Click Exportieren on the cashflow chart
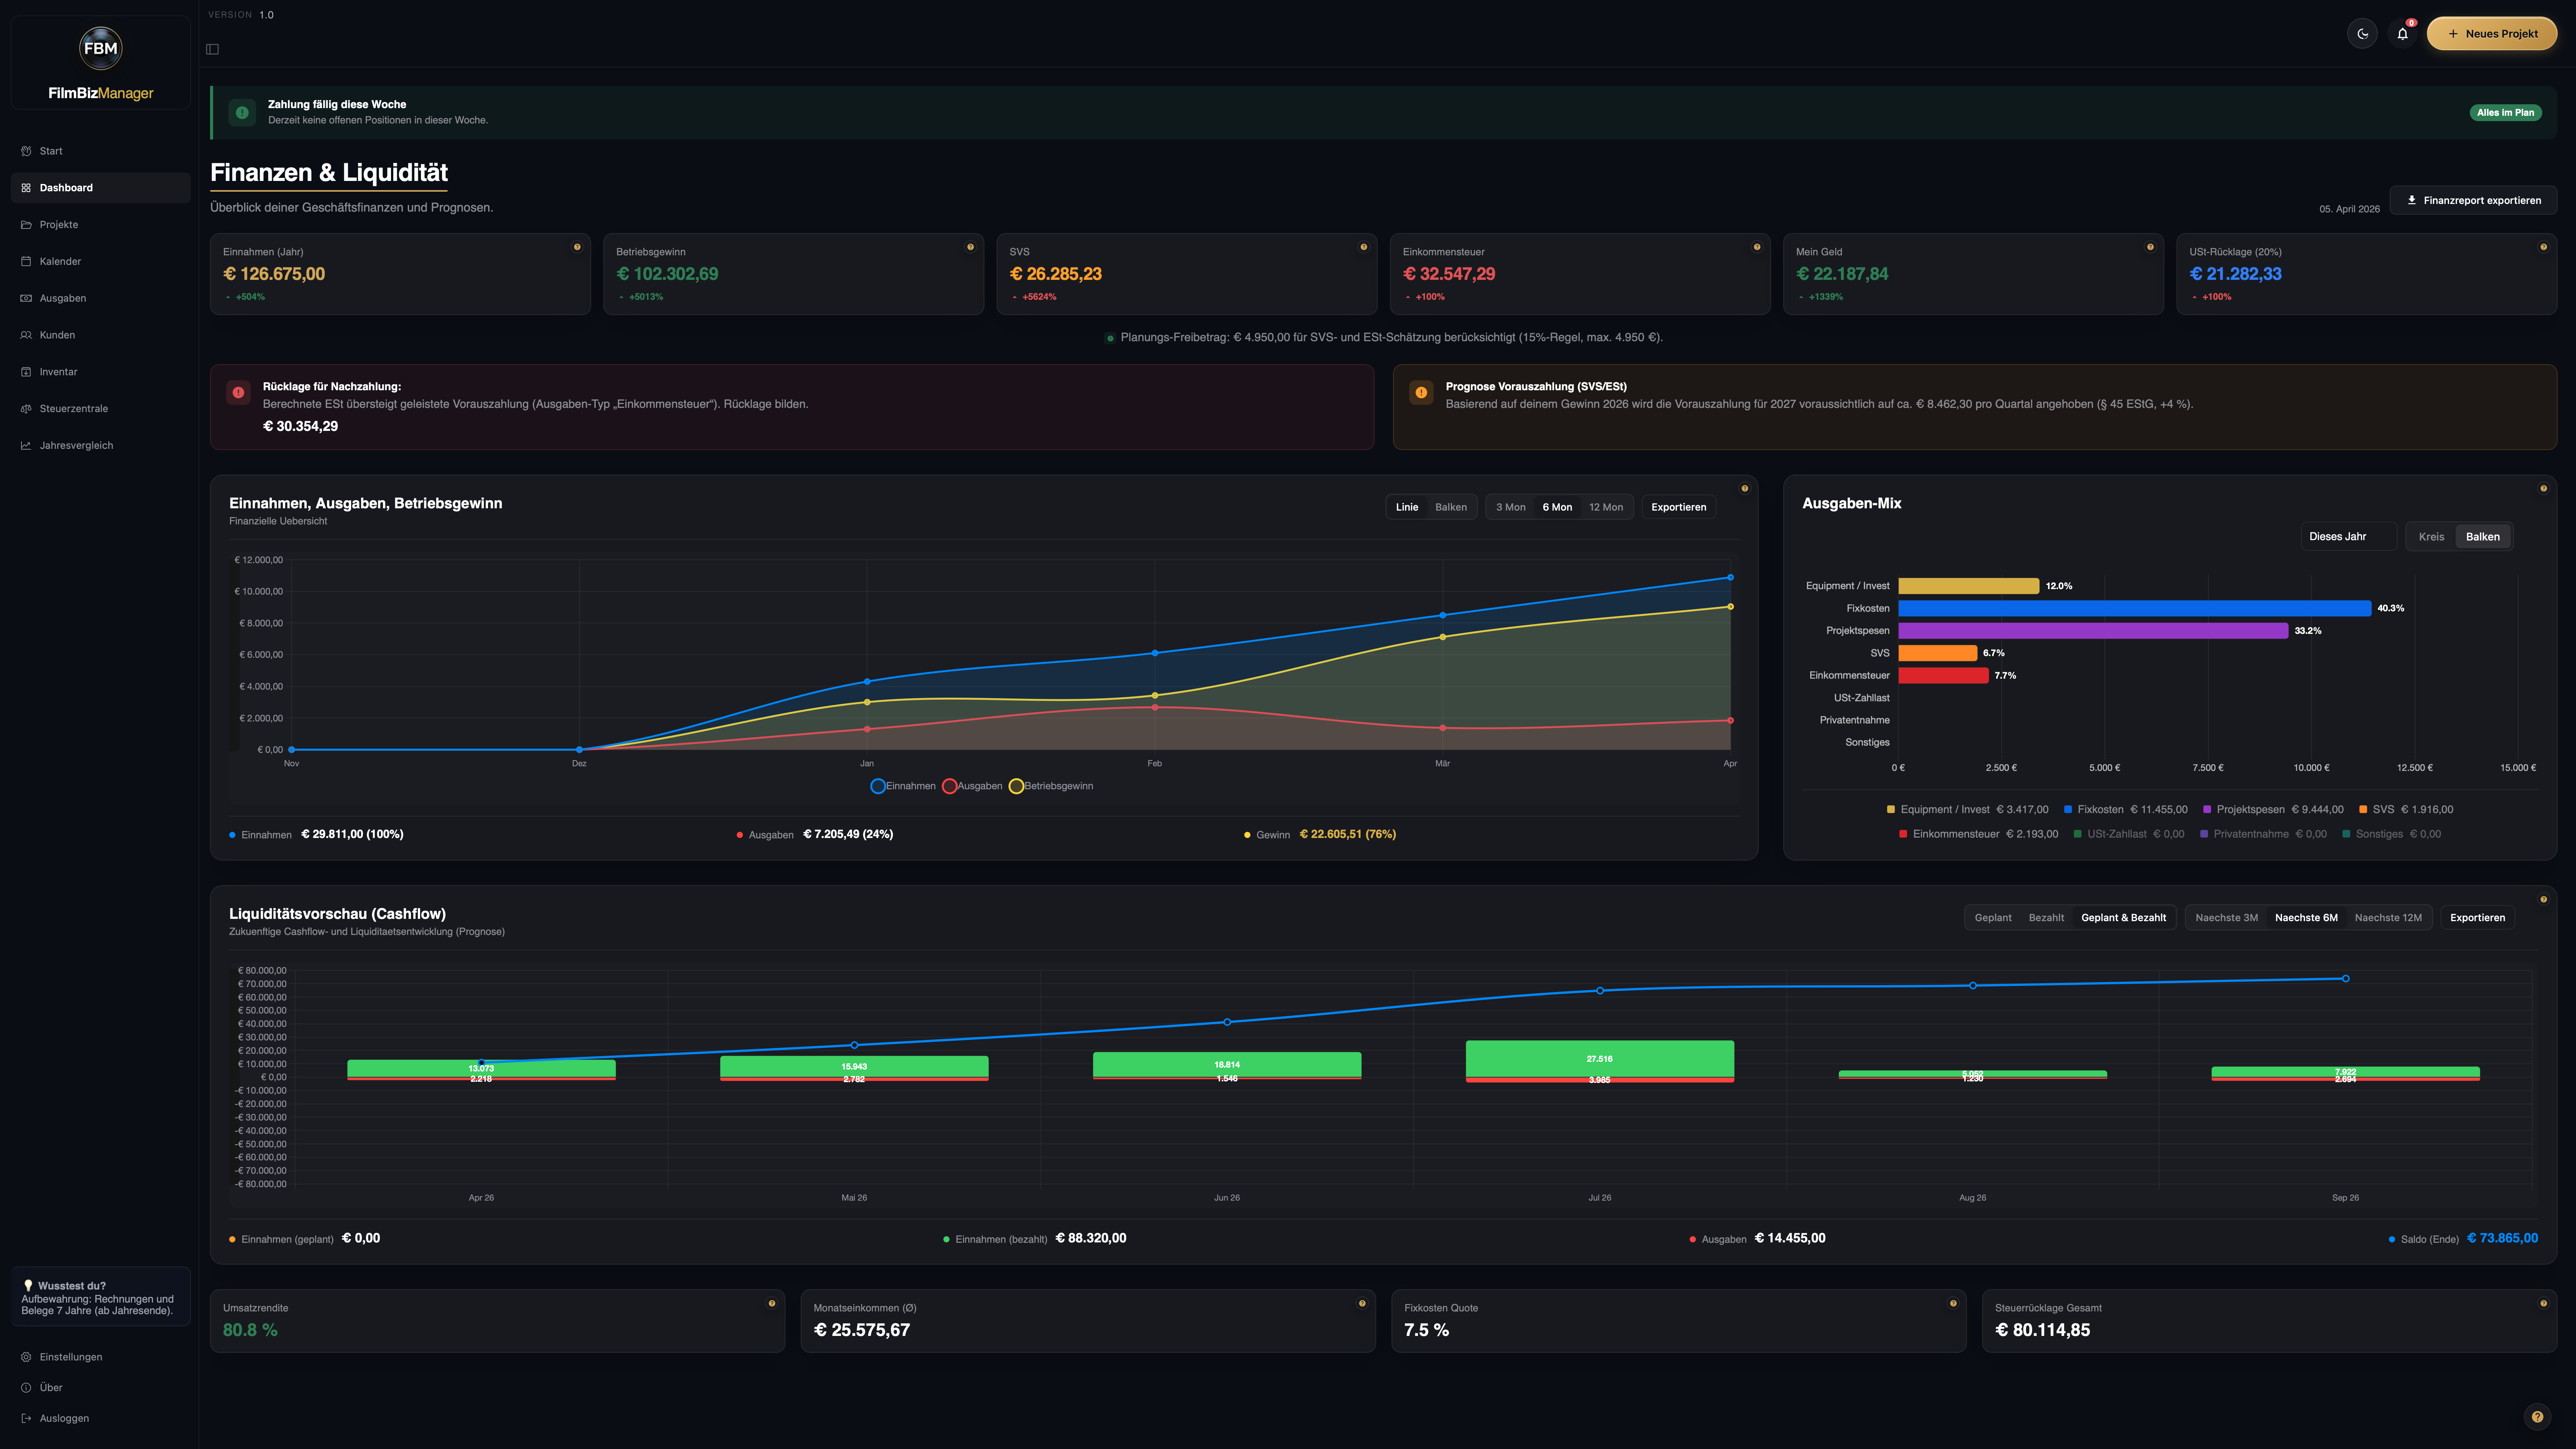The width and height of the screenshot is (2576, 1449). (2477, 918)
